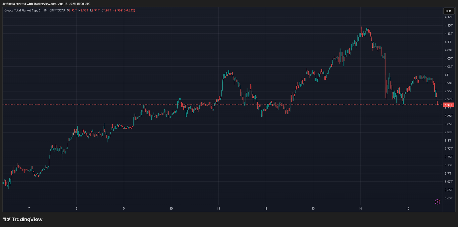Viewport: 458px width, 227px height.
Task: Click the 3.8T label on price scale
Action: (448, 141)
